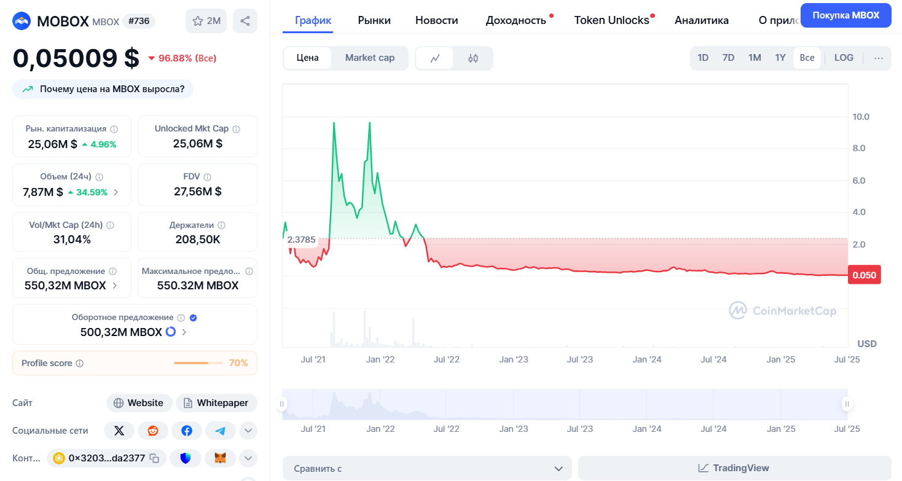
Task: Select the candlestick chart type
Action: tap(473, 58)
